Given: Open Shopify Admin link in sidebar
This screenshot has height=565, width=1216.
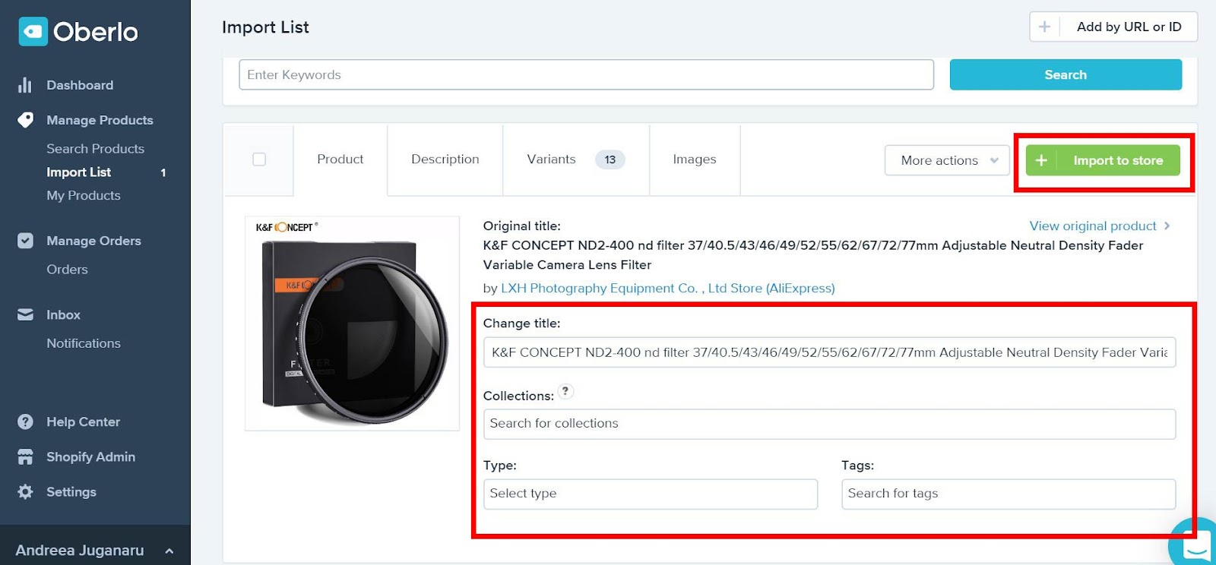Looking at the screenshot, I should click(90, 456).
